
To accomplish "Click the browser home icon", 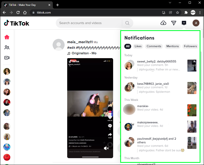I will tap(25, 13).
